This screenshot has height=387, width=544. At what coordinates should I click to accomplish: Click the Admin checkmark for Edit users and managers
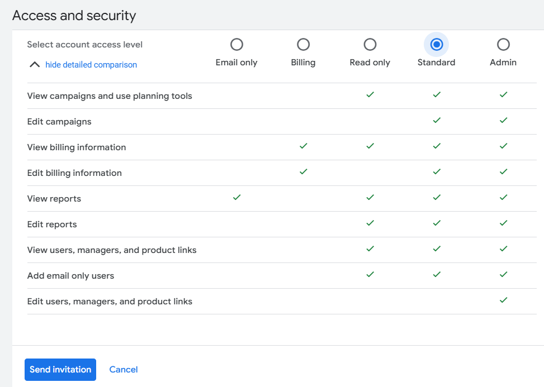pyautogui.click(x=503, y=300)
